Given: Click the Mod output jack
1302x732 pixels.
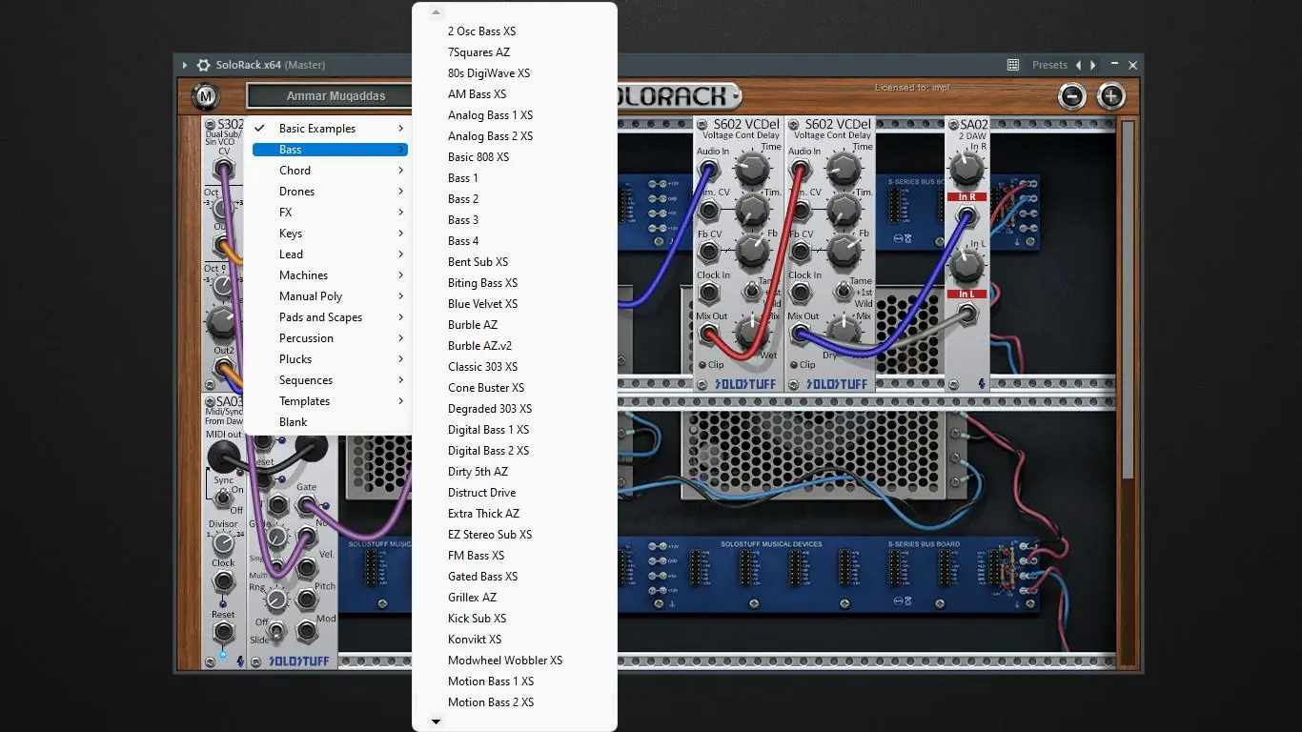Looking at the screenshot, I should pos(306,630).
